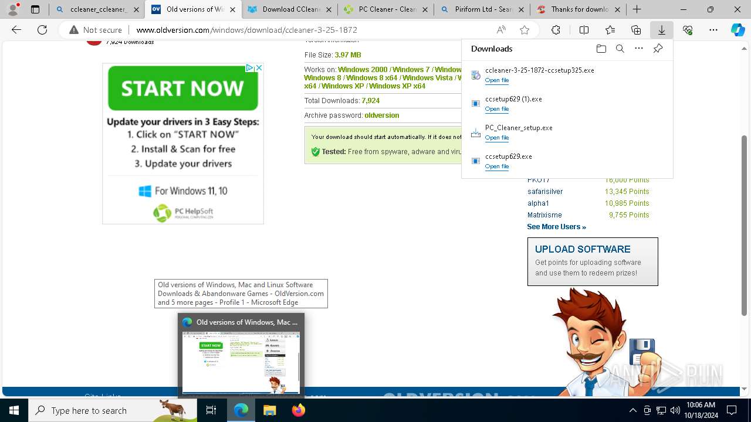Open Browser essentials heart icon
Screen dimensions: 751x422
coord(688,30)
